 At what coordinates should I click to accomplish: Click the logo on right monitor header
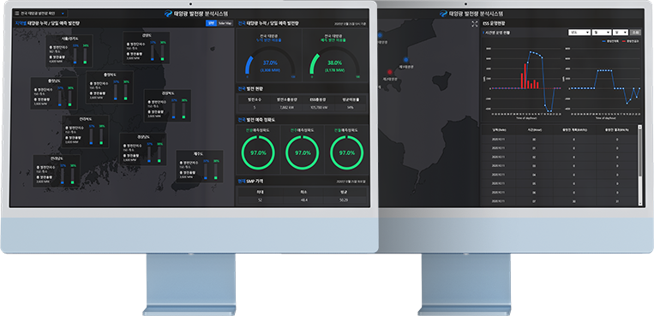click(x=443, y=14)
